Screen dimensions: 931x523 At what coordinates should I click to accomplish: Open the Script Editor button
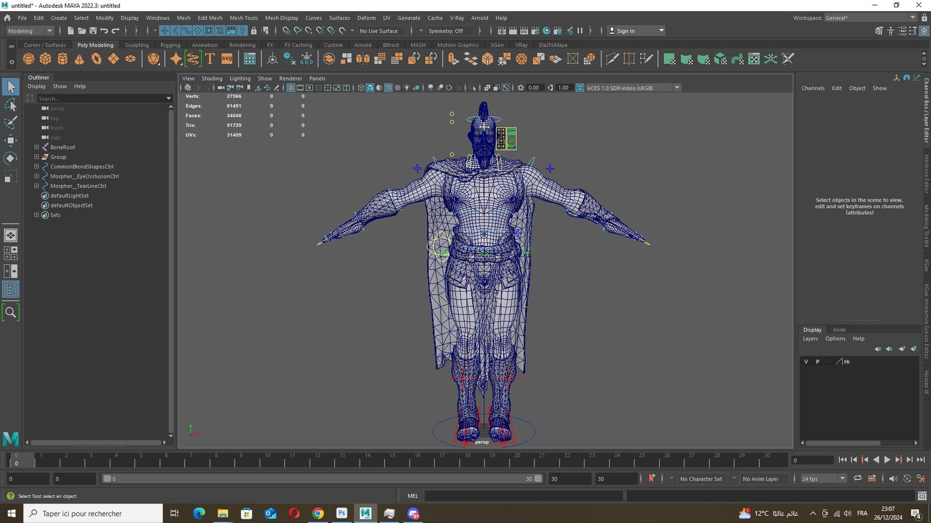[922, 496]
